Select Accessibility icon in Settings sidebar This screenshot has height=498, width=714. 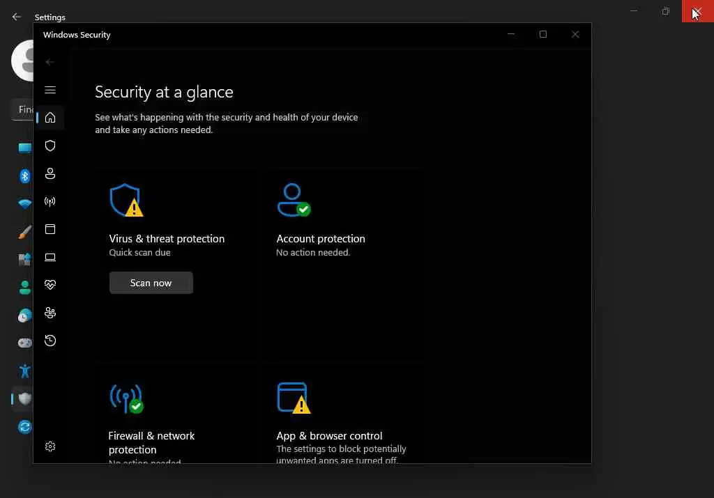(x=25, y=371)
